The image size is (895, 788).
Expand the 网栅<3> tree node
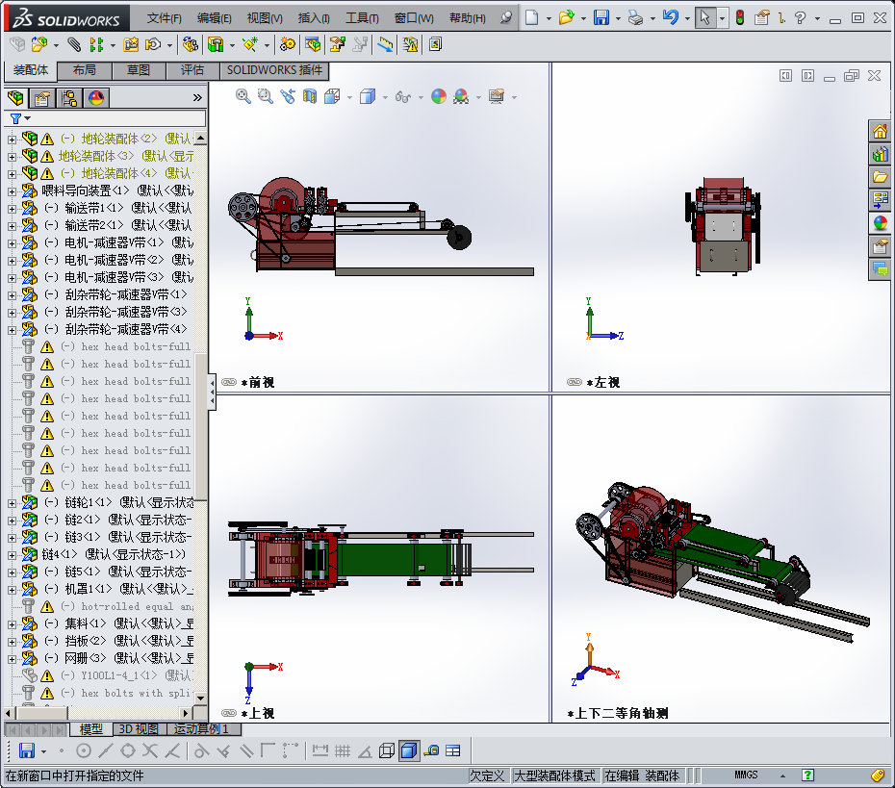[x=12, y=659]
